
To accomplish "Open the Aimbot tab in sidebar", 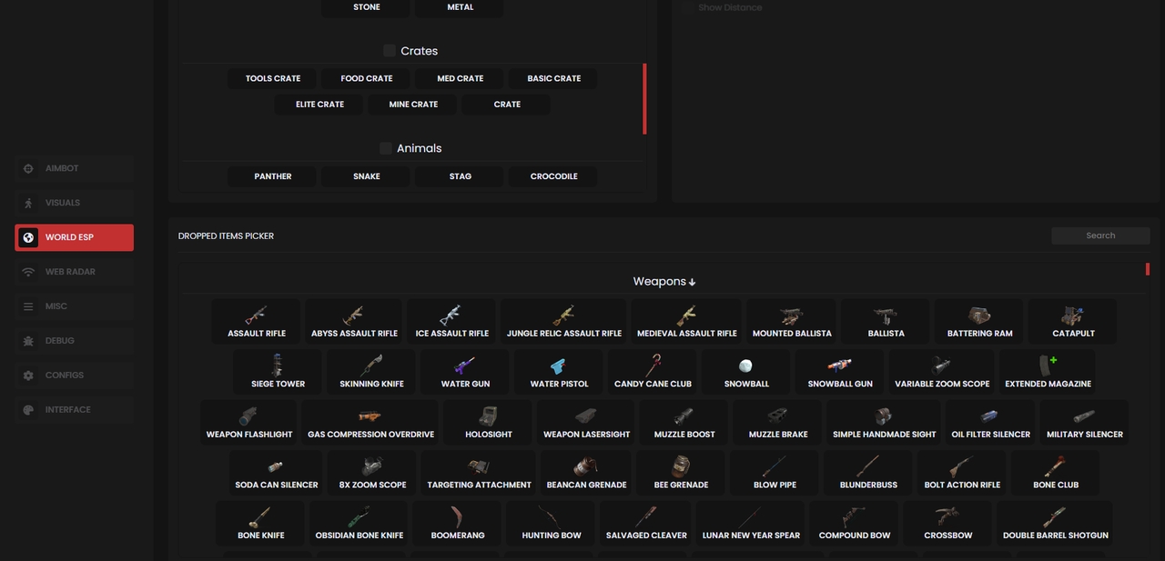I will (75, 168).
